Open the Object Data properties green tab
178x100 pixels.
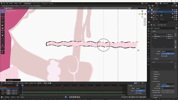pyautogui.click(x=149, y=59)
